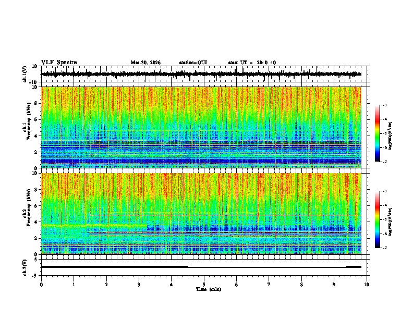
Task: Click the 'start UT = 20:0 :0' label
Action: pyautogui.click(x=252, y=63)
